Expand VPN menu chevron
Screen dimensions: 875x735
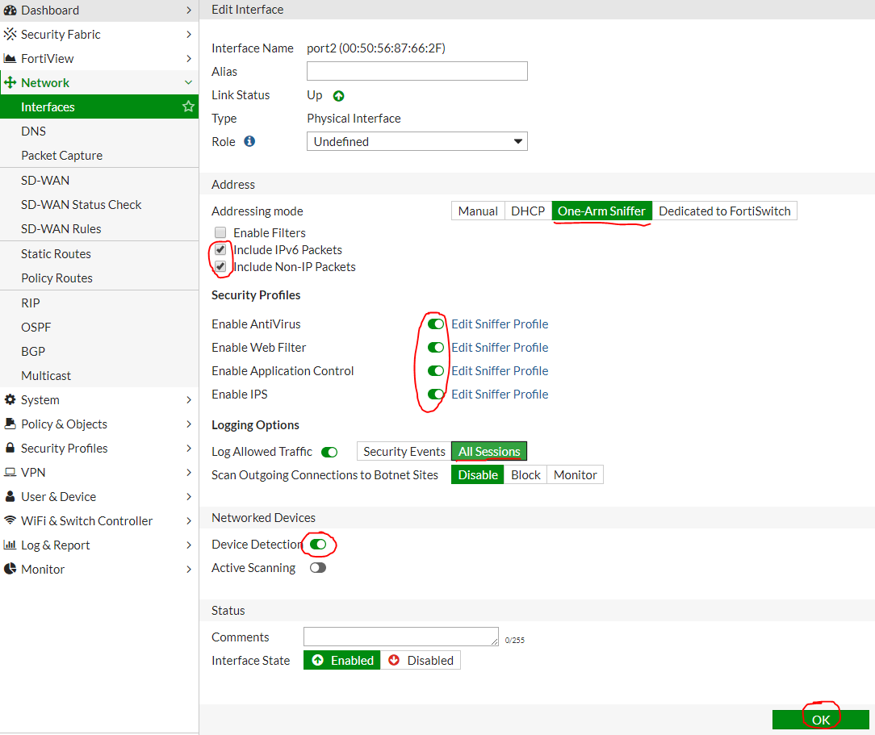pos(189,472)
